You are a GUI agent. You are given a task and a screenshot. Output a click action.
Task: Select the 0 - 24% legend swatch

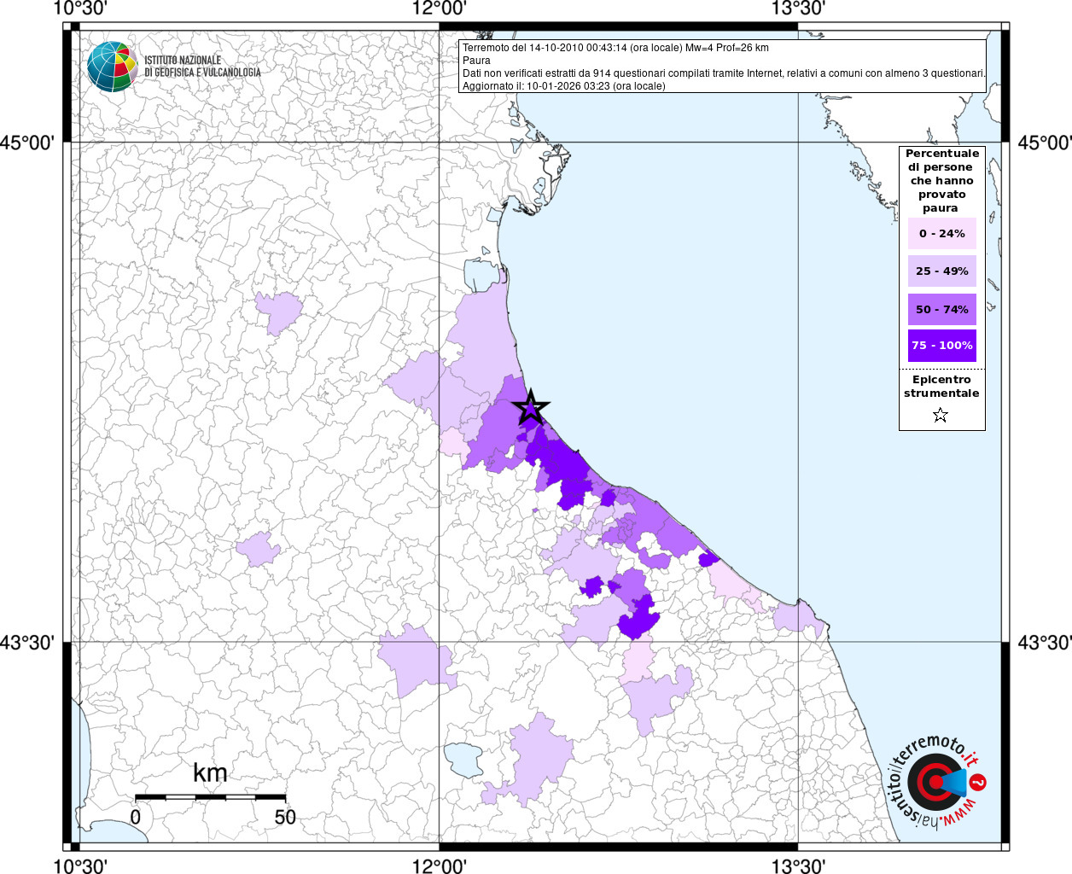941,234
